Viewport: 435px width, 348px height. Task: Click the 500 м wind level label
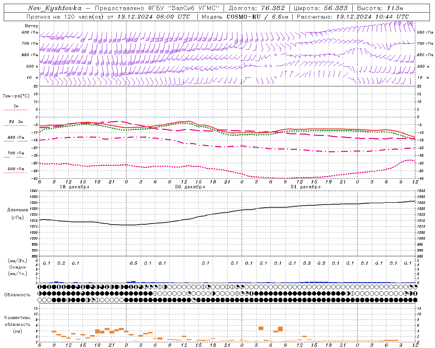(32, 67)
